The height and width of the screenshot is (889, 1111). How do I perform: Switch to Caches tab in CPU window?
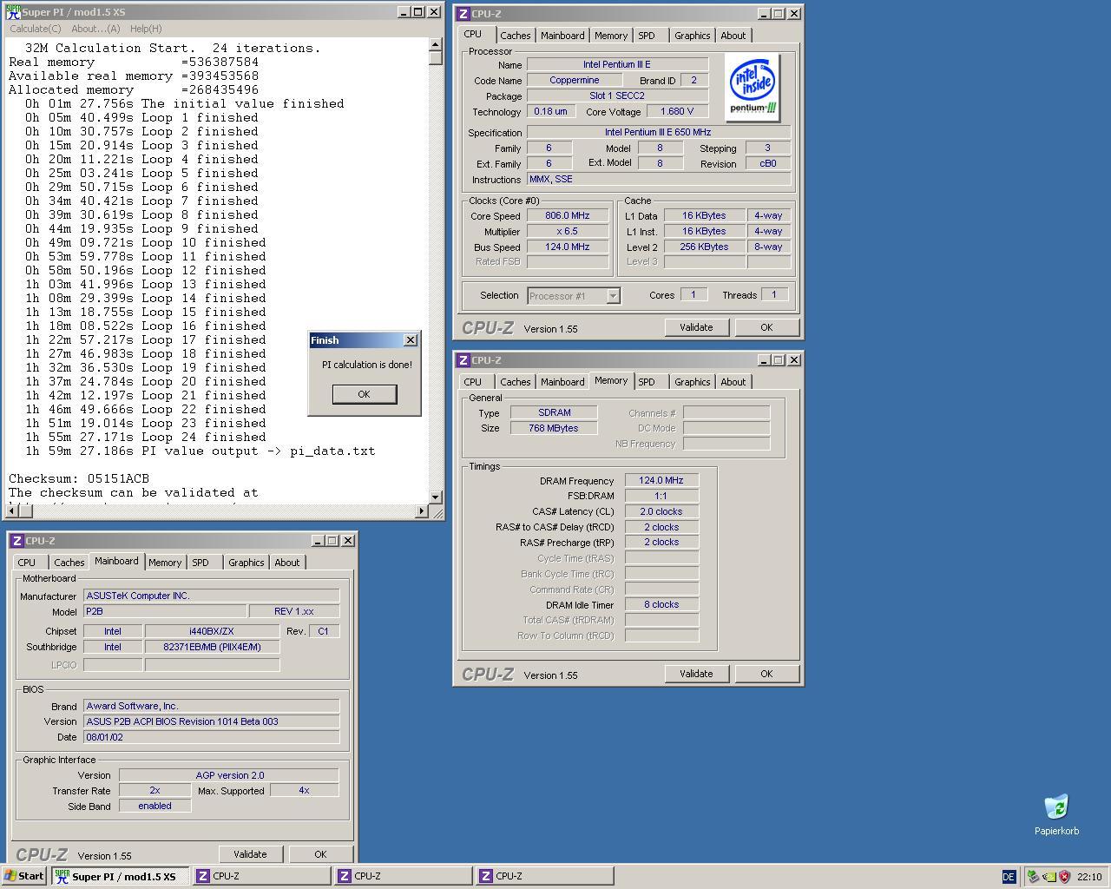(x=515, y=36)
